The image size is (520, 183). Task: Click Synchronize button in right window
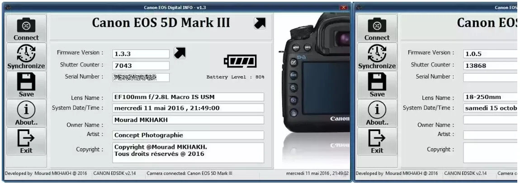click(377, 56)
